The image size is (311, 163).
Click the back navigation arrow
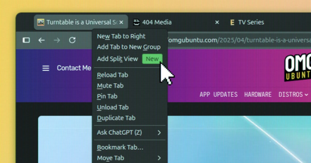(41, 40)
